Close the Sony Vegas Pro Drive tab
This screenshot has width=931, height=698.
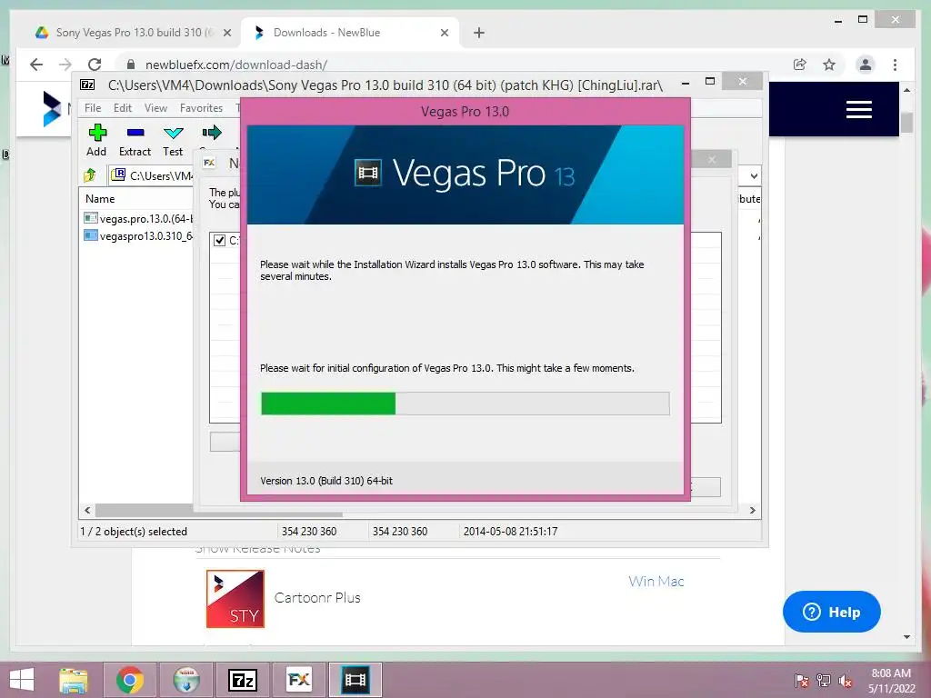coord(226,33)
